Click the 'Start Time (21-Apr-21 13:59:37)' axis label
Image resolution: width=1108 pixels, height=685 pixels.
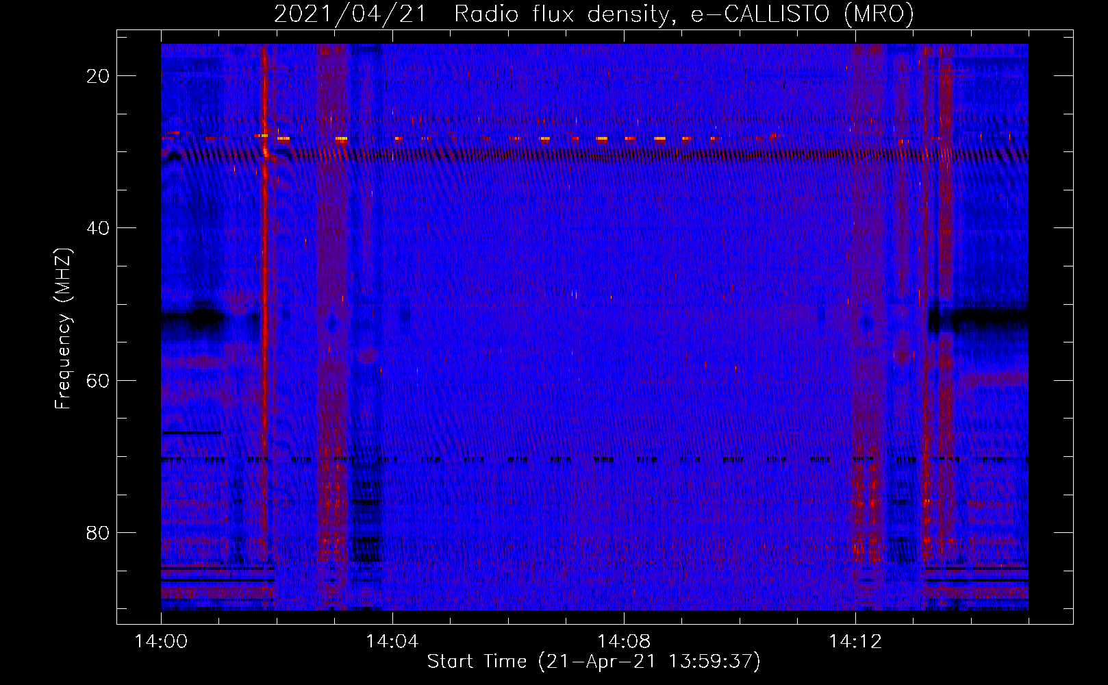tap(594, 662)
